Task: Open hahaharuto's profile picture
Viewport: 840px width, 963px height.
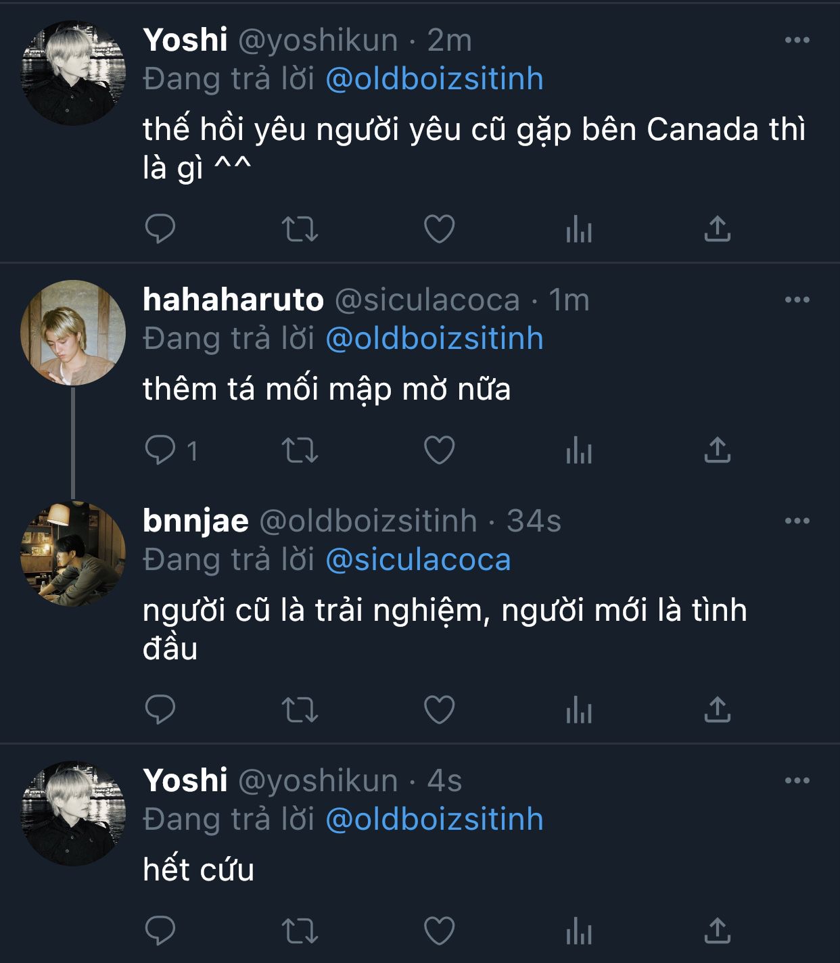Action: click(73, 333)
